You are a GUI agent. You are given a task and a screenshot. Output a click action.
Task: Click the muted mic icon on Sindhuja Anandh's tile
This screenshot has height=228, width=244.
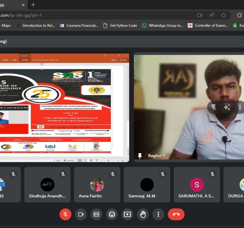pos(63,174)
